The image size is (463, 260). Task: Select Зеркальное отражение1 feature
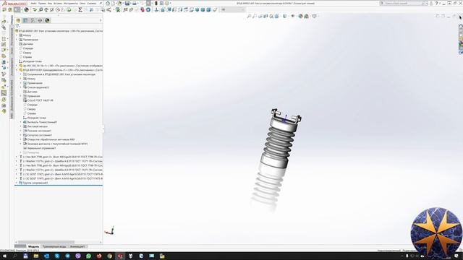41,148
